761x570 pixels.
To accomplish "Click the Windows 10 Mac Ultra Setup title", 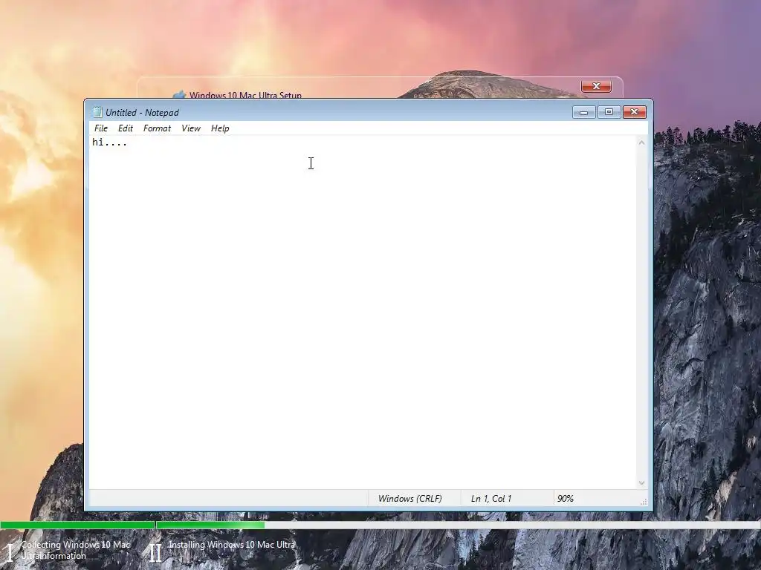I will click(245, 95).
